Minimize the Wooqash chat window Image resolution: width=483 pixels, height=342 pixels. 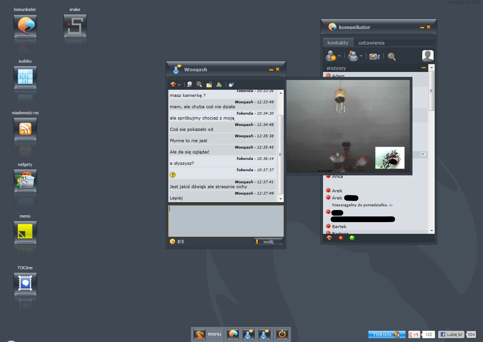[x=271, y=69]
